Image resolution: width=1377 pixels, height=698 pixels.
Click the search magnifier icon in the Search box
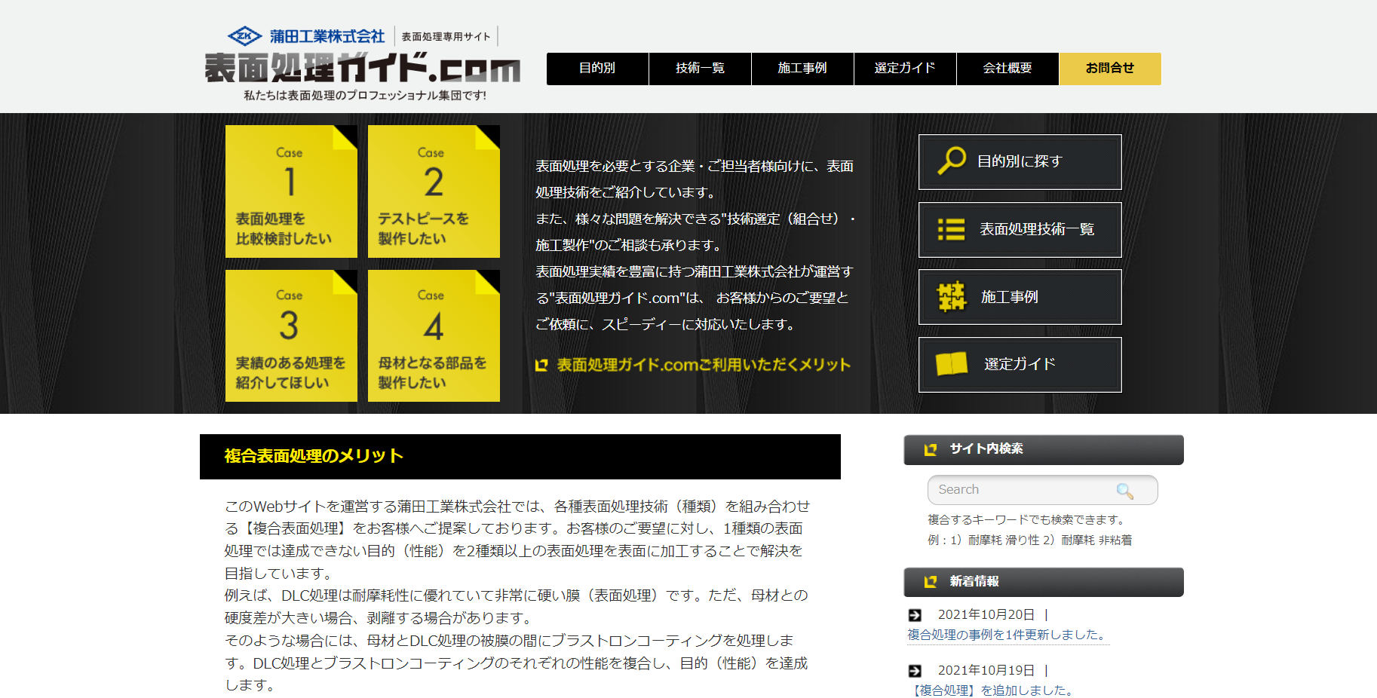pyautogui.click(x=1124, y=491)
